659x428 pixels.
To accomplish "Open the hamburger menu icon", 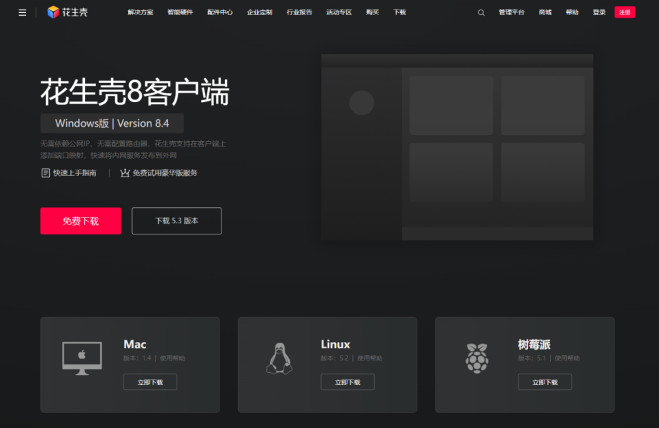I will tap(22, 13).
